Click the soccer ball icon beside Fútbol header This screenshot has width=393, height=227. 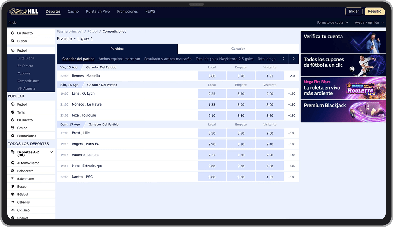point(13,50)
